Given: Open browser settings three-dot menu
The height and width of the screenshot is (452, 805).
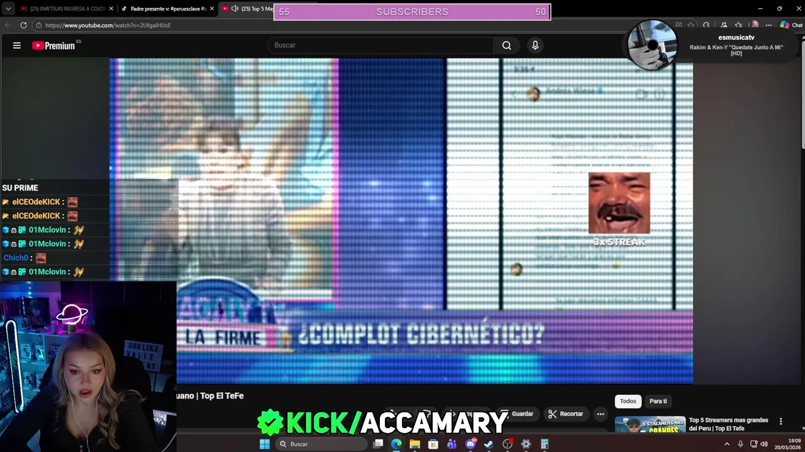Looking at the screenshot, I should tap(769, 25).
